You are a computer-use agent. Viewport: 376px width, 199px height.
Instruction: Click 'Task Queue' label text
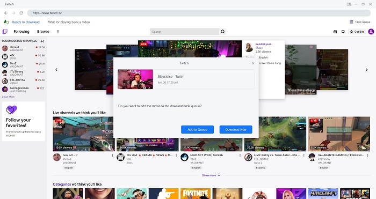click(363, 22)
